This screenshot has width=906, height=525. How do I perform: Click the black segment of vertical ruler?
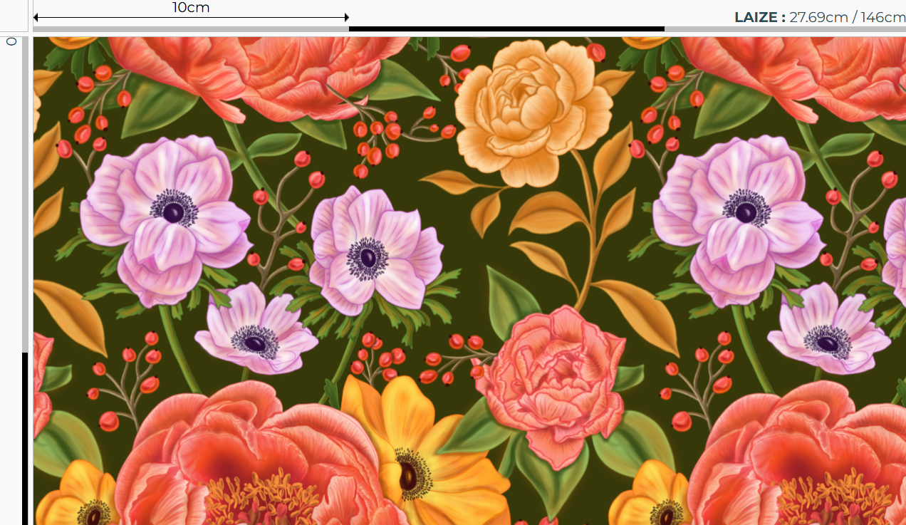click(25, 439)
